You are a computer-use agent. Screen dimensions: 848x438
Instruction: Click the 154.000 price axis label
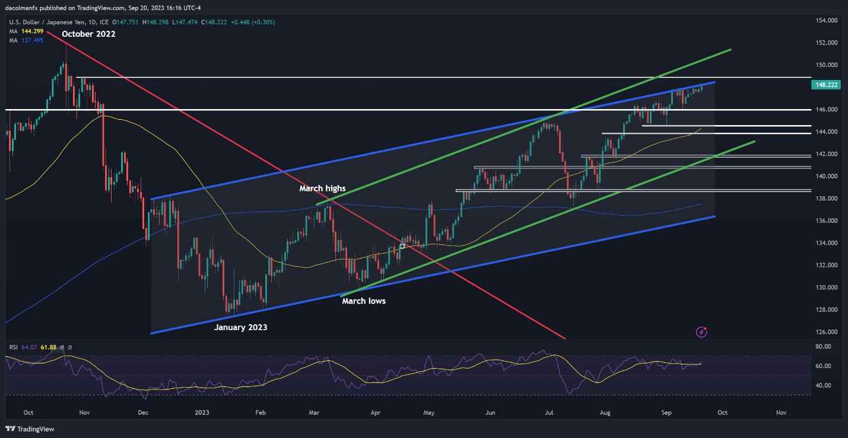point(825,20)
